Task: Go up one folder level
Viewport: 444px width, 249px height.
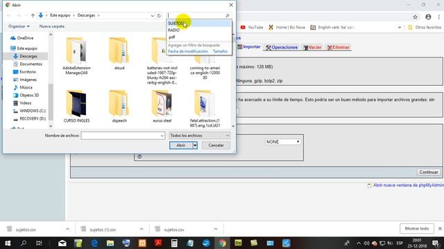Action: point(33,15)
